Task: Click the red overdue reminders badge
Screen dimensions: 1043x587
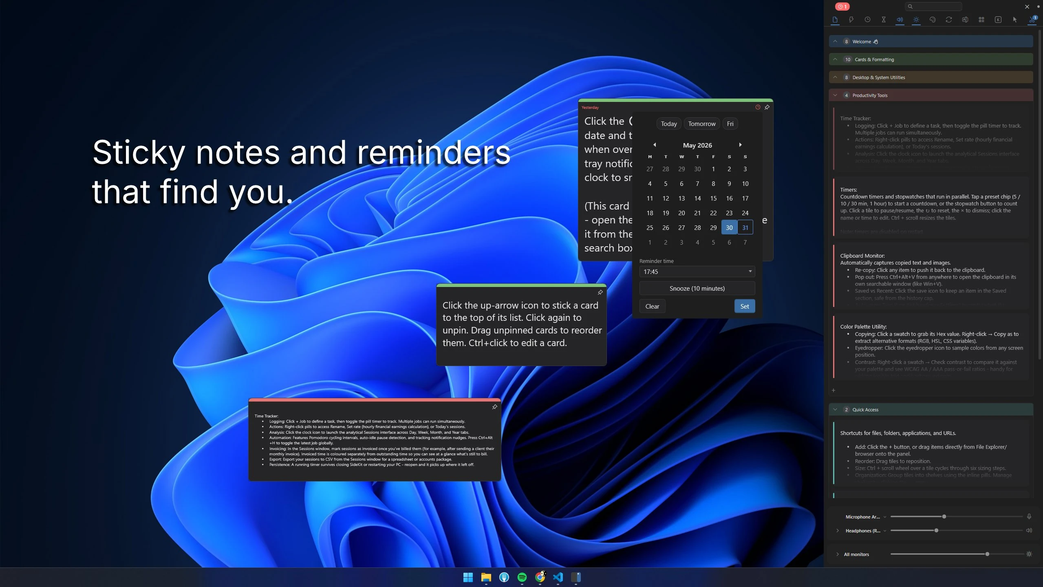Action: pyautogui.click(x=842, y=7)
